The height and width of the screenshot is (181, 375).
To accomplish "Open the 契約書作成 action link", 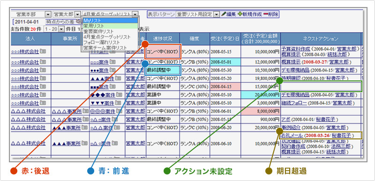I will 293,146.
